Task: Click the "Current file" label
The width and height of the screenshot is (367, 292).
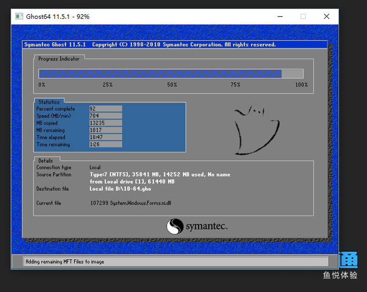Action: coord(49,203)
